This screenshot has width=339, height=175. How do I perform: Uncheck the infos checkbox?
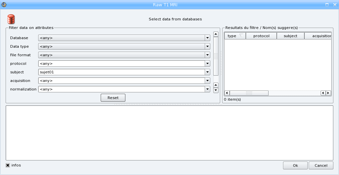click(x=8, y=165)
